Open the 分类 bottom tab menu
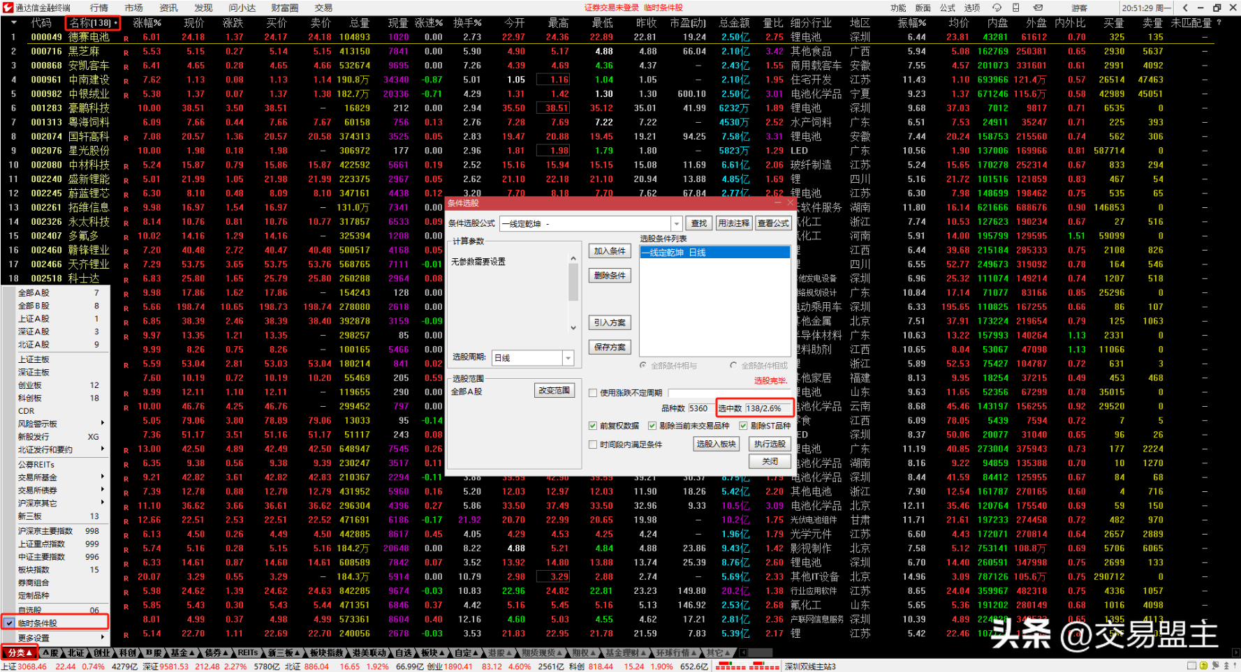The width and height of the screenshot is (1241, 672). pos(18,652)
